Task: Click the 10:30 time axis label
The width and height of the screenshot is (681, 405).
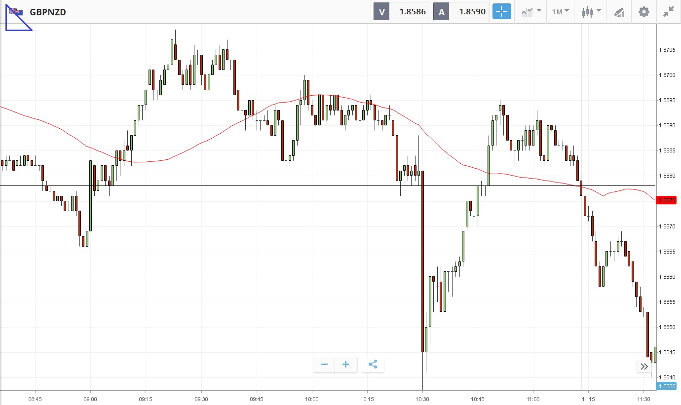Action: click(x=422, y=399)
